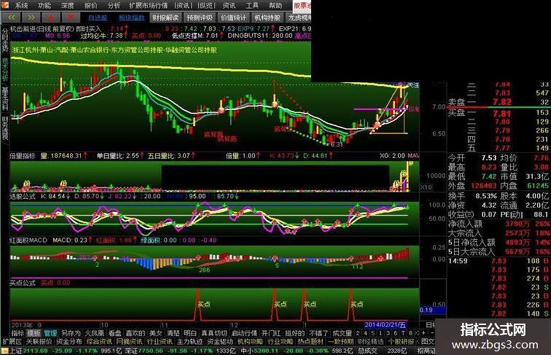
Task: Choose the 看盘 template
Action: click(x=115, y=333)
